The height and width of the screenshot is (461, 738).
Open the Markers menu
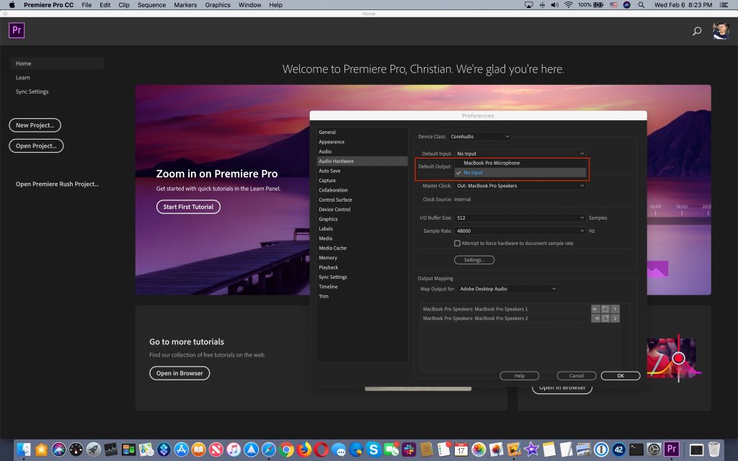pyautogui.click(x=185, y=5)
